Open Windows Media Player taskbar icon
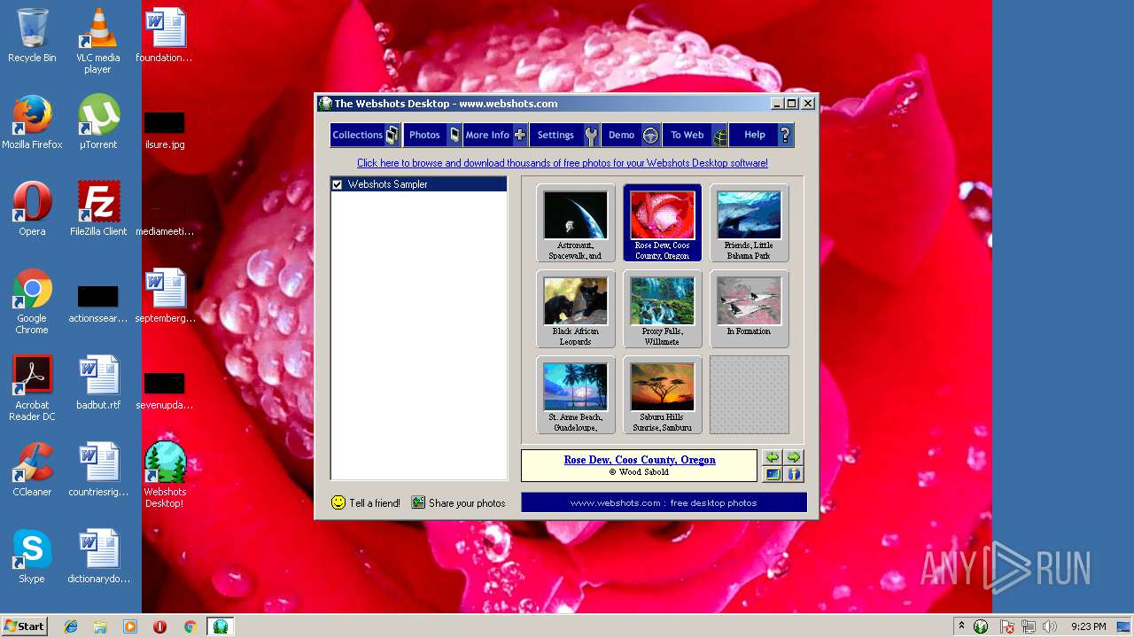The image size is (1134, 638). [130, 626]
